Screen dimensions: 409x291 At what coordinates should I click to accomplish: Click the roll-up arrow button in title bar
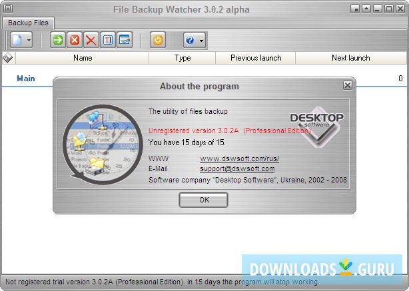pyautogui.click(x=366, y=9)
